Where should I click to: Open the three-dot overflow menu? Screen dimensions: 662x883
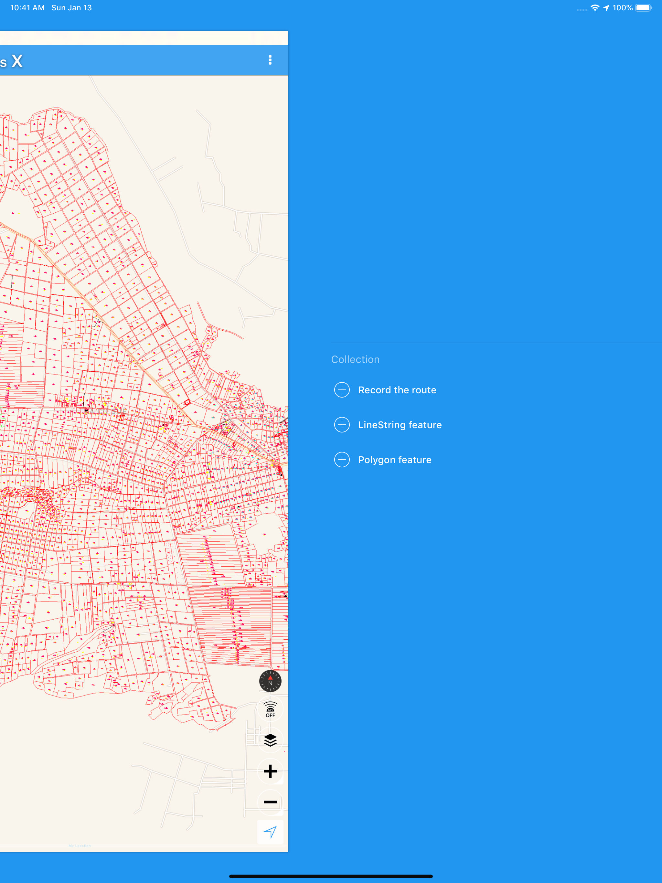(x=270, y=60)
